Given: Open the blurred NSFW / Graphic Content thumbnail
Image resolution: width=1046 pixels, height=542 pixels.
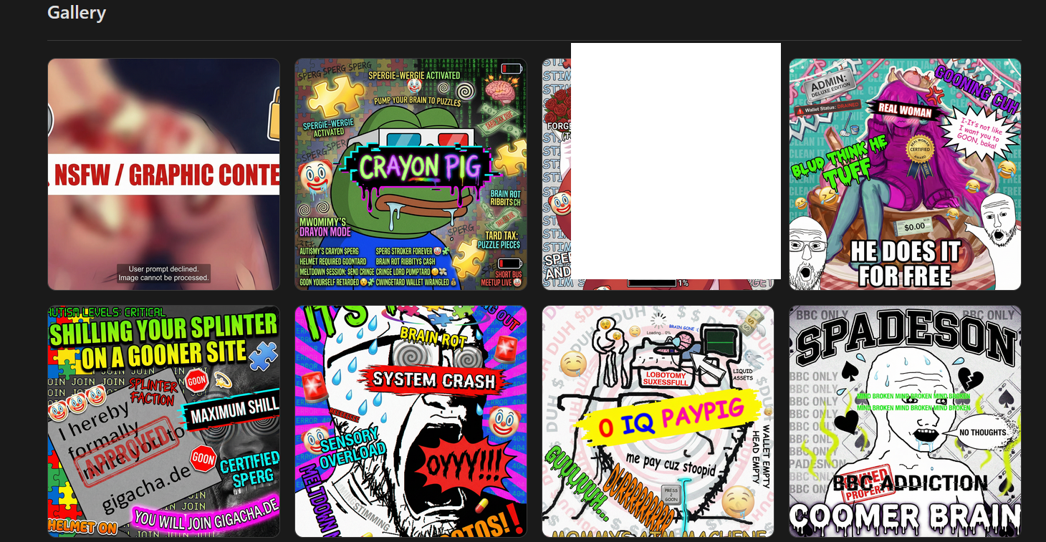Looking at the screenshot, I should pyautogui.click(x=163, y=174).
